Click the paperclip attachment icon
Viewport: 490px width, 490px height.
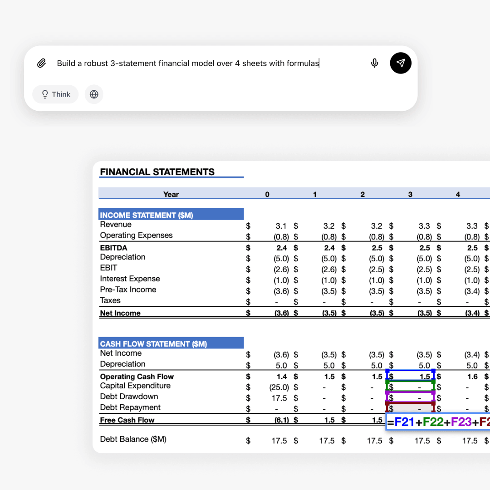(x=41, y=63)
